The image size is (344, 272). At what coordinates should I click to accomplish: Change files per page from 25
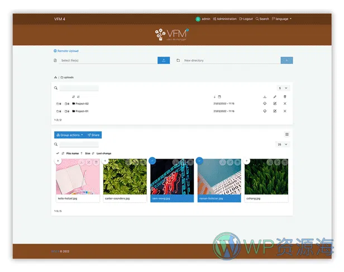(x=284, y=144)
